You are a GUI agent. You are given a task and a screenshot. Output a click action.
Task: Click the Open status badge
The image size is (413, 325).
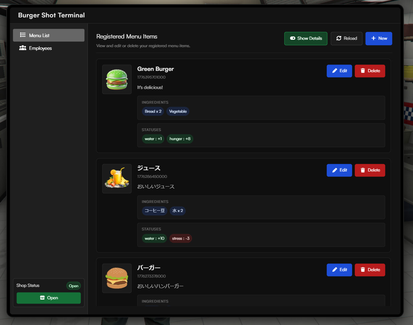74,286
